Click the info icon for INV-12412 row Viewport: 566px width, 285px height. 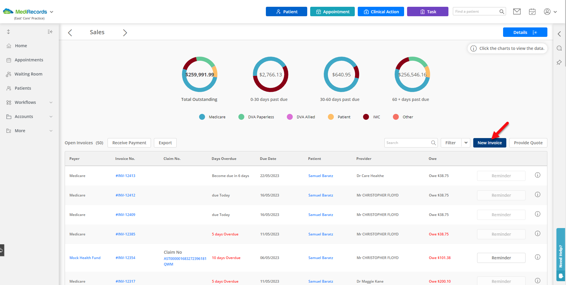tap(538, 194)
